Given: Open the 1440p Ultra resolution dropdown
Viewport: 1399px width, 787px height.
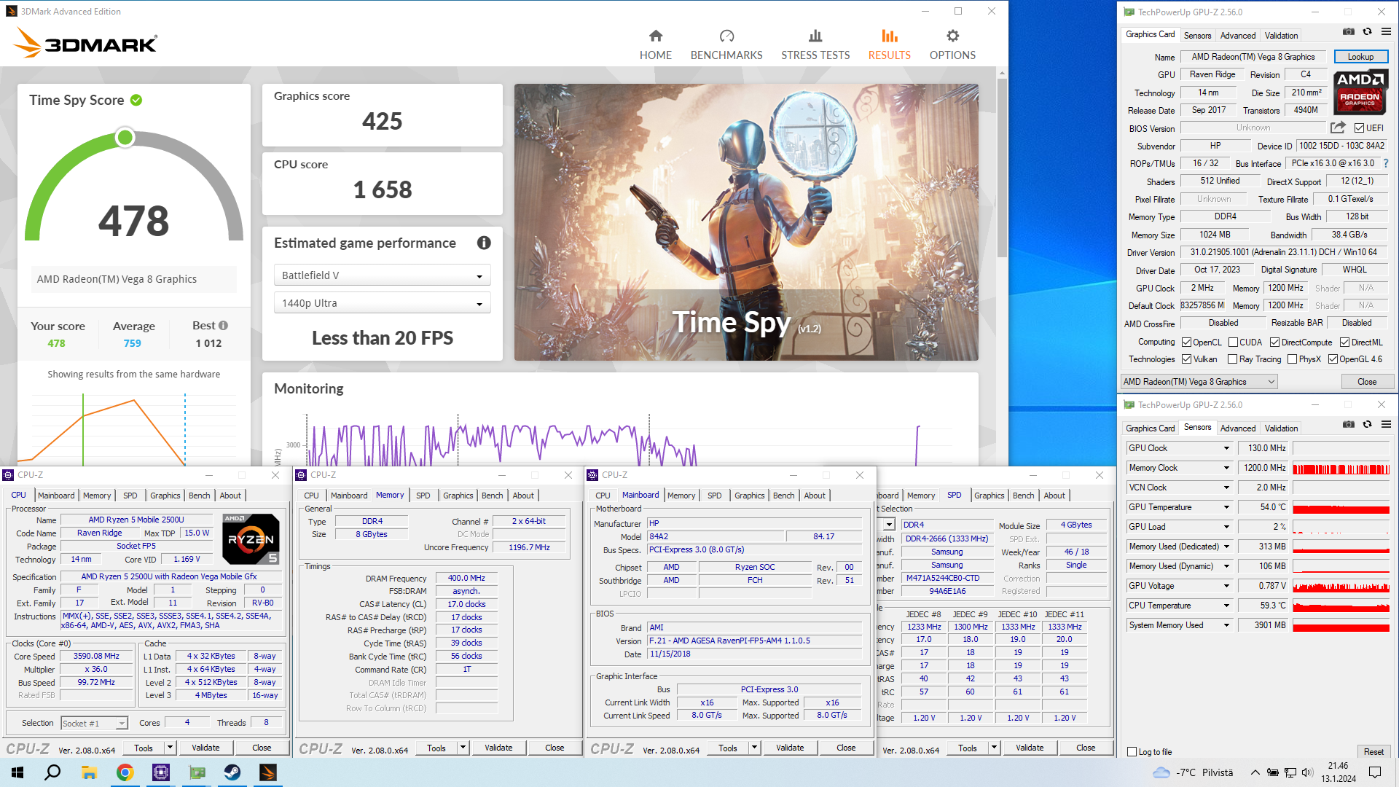Looking at the screenshot, I should coord(382,303).
